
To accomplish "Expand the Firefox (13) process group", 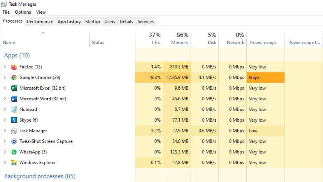I will tap(5, 67).
